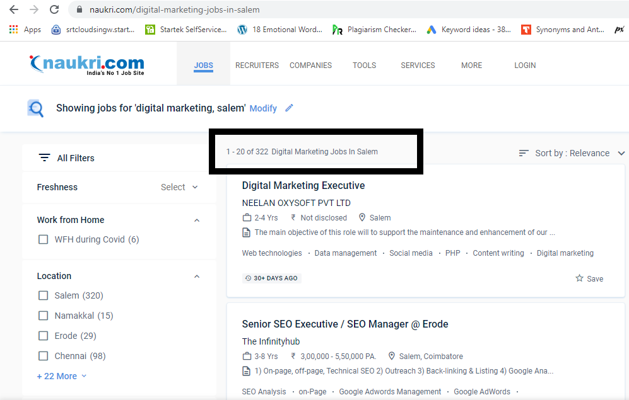629x400 pixels.
Task: Click the Google Adwords Management tag
Action: [x=390, y=392]
